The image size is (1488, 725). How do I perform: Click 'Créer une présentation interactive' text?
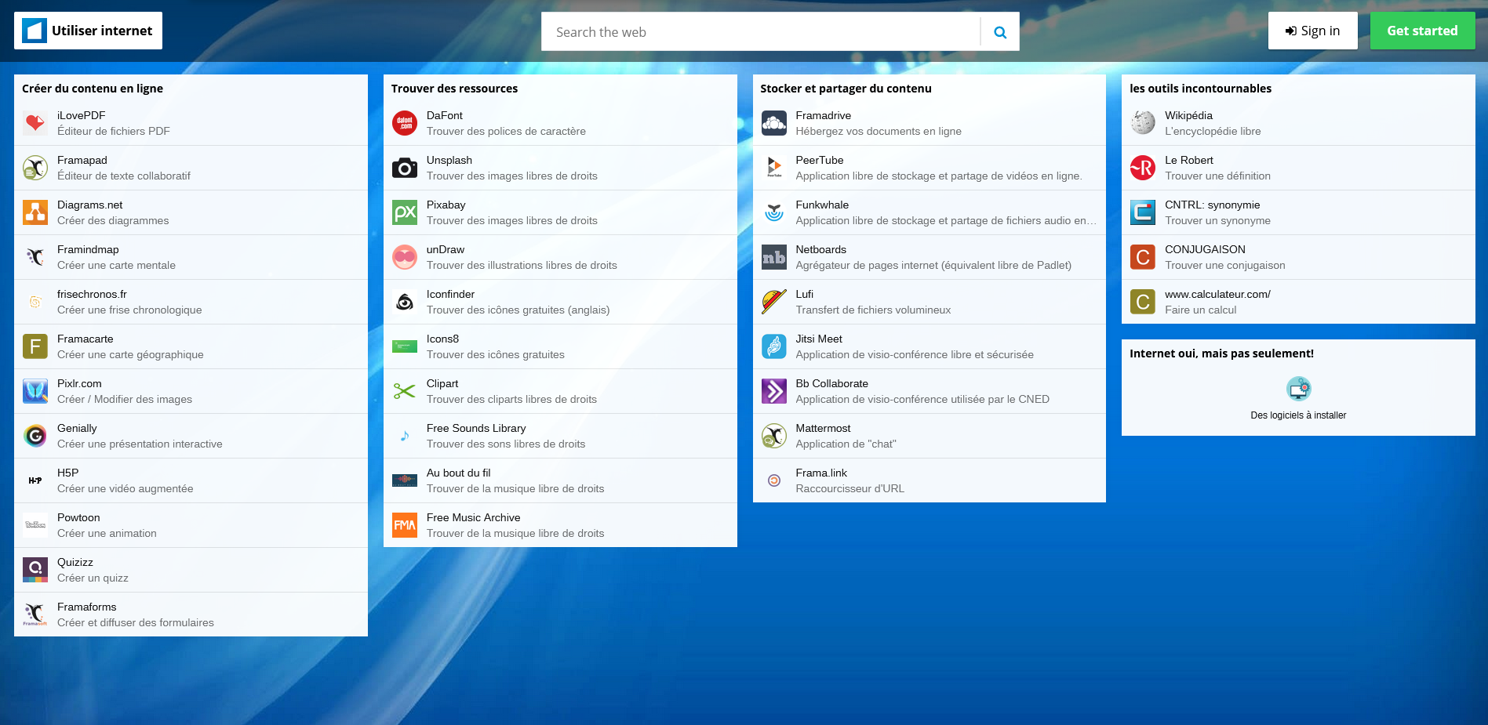(x=140, y=444)
